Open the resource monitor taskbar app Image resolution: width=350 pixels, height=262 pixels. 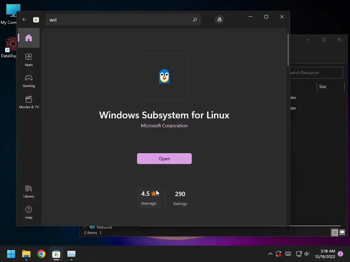point(71,254)
